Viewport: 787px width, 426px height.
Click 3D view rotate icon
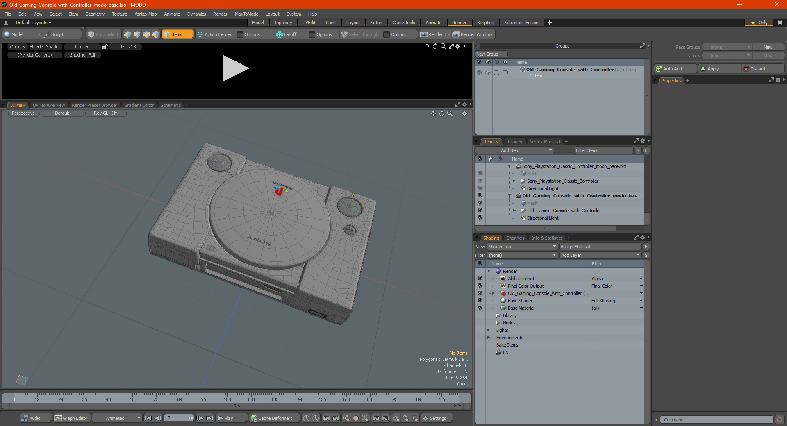coord(441,113)
